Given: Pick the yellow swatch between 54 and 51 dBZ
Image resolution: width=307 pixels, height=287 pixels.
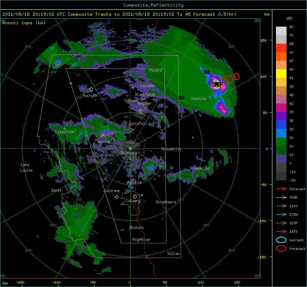Looking at the screenshot, I should (281, 74).
